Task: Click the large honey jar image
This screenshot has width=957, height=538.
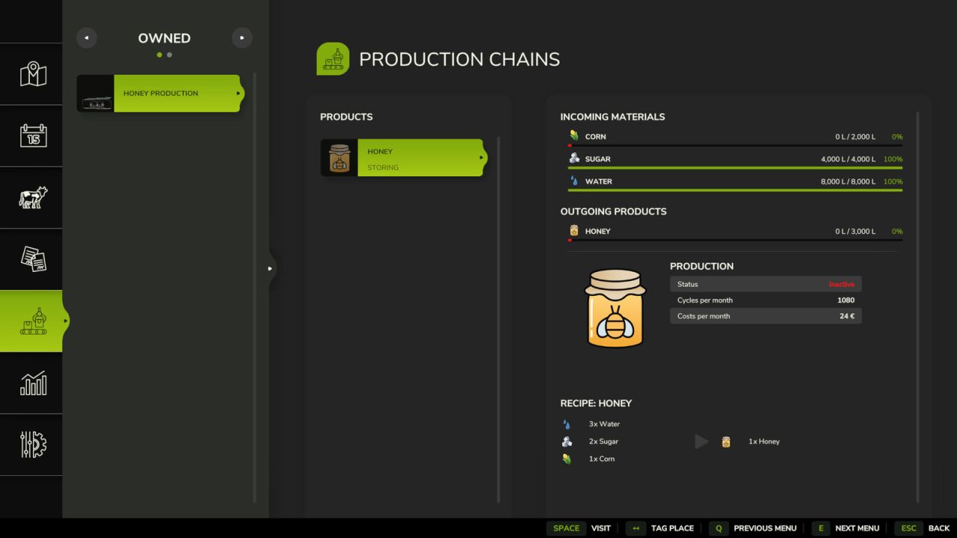Action: (x=615, y=308)
